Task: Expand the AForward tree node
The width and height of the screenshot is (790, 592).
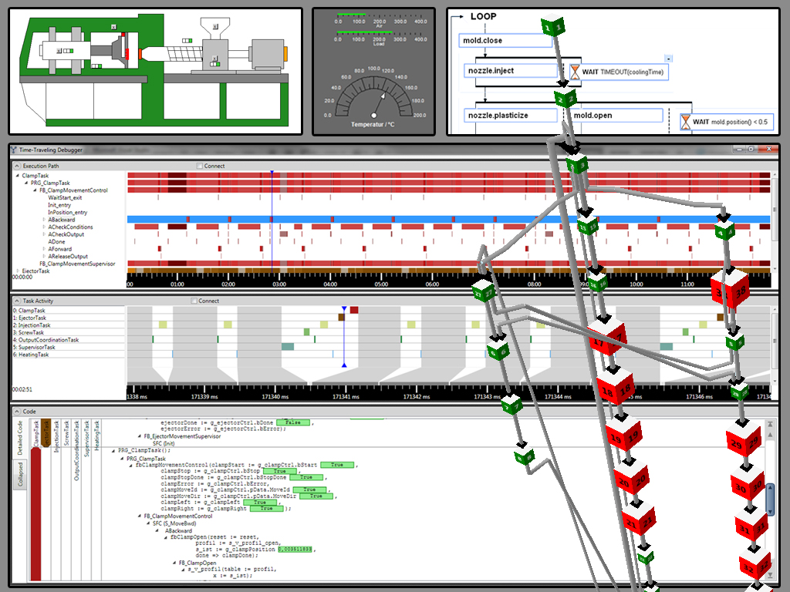Action: click(44, 249)
